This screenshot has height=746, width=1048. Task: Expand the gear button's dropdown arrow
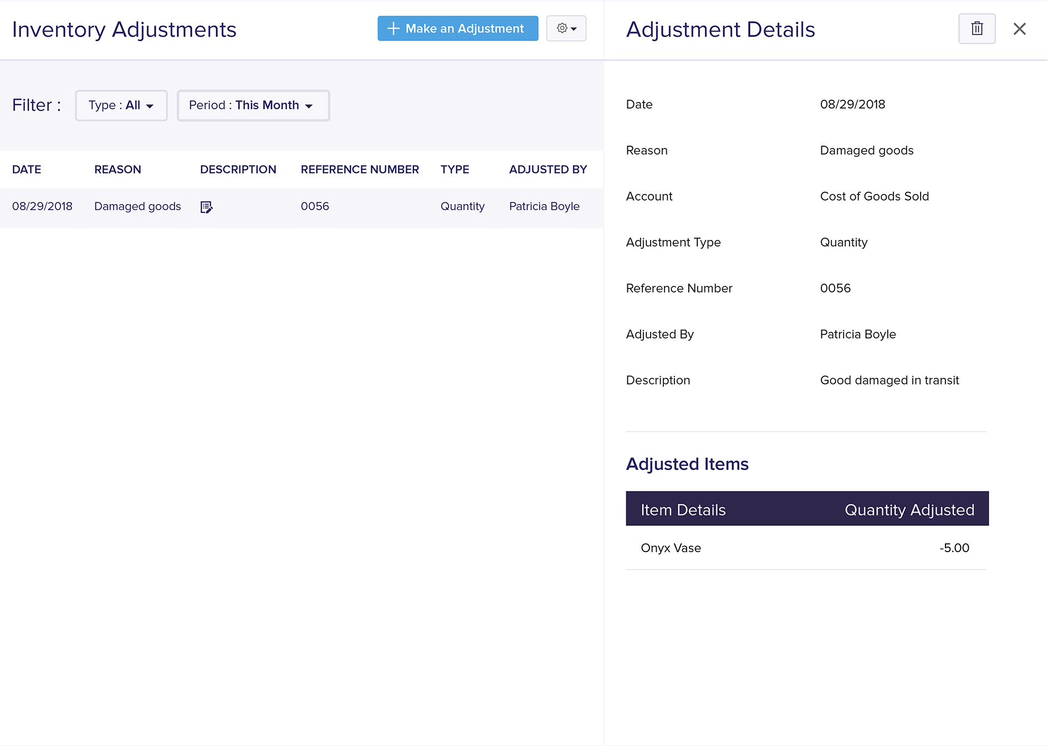[x=572, y=28]
